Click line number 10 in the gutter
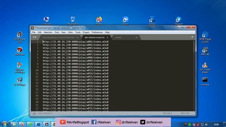The image size is (226, 127). [37, 70]
